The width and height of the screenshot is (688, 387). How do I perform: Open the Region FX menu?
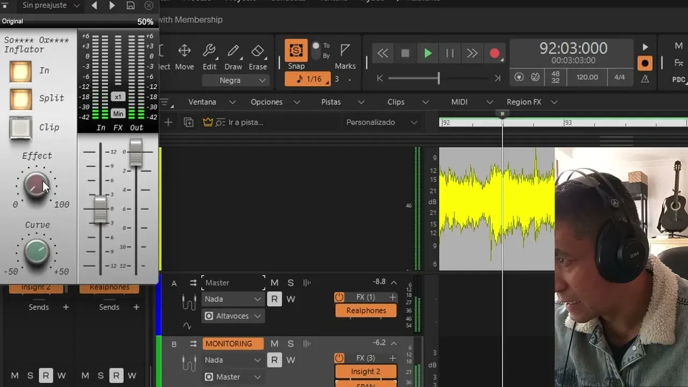click(532, 102)
